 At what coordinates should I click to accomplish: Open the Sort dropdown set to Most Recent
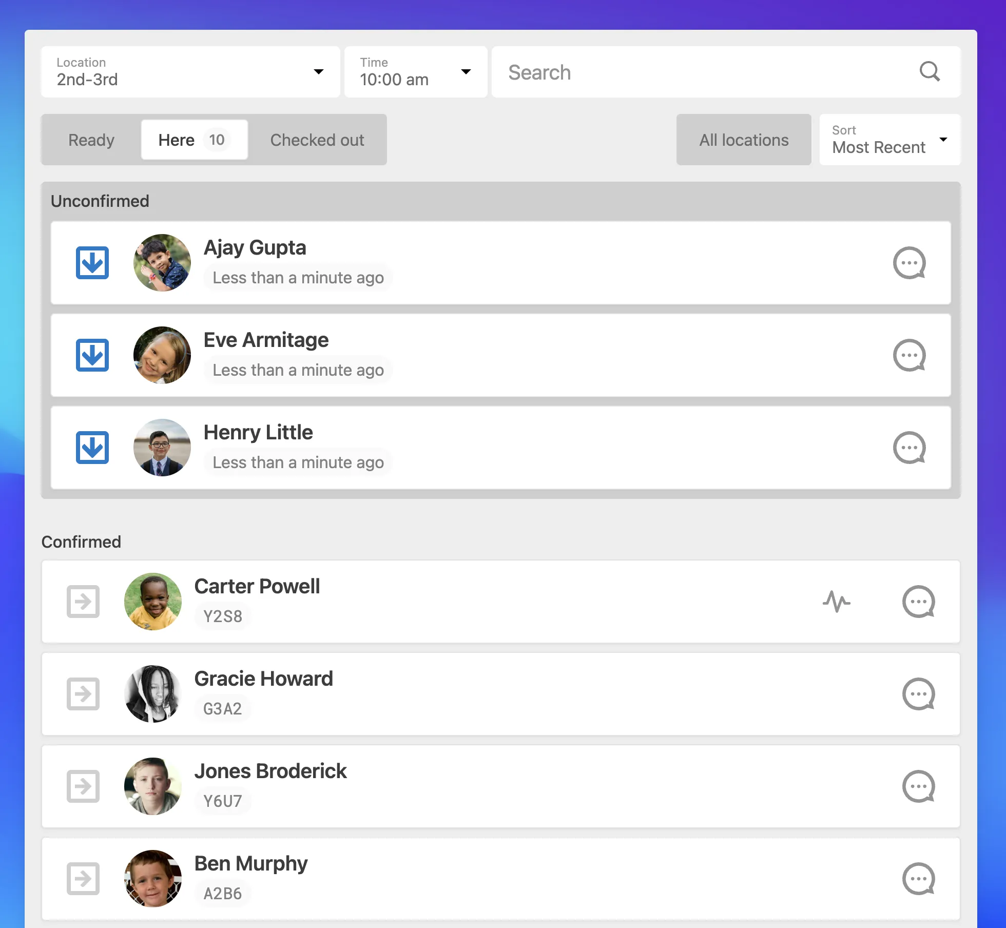pyautogui.click(x=889, y=140)
